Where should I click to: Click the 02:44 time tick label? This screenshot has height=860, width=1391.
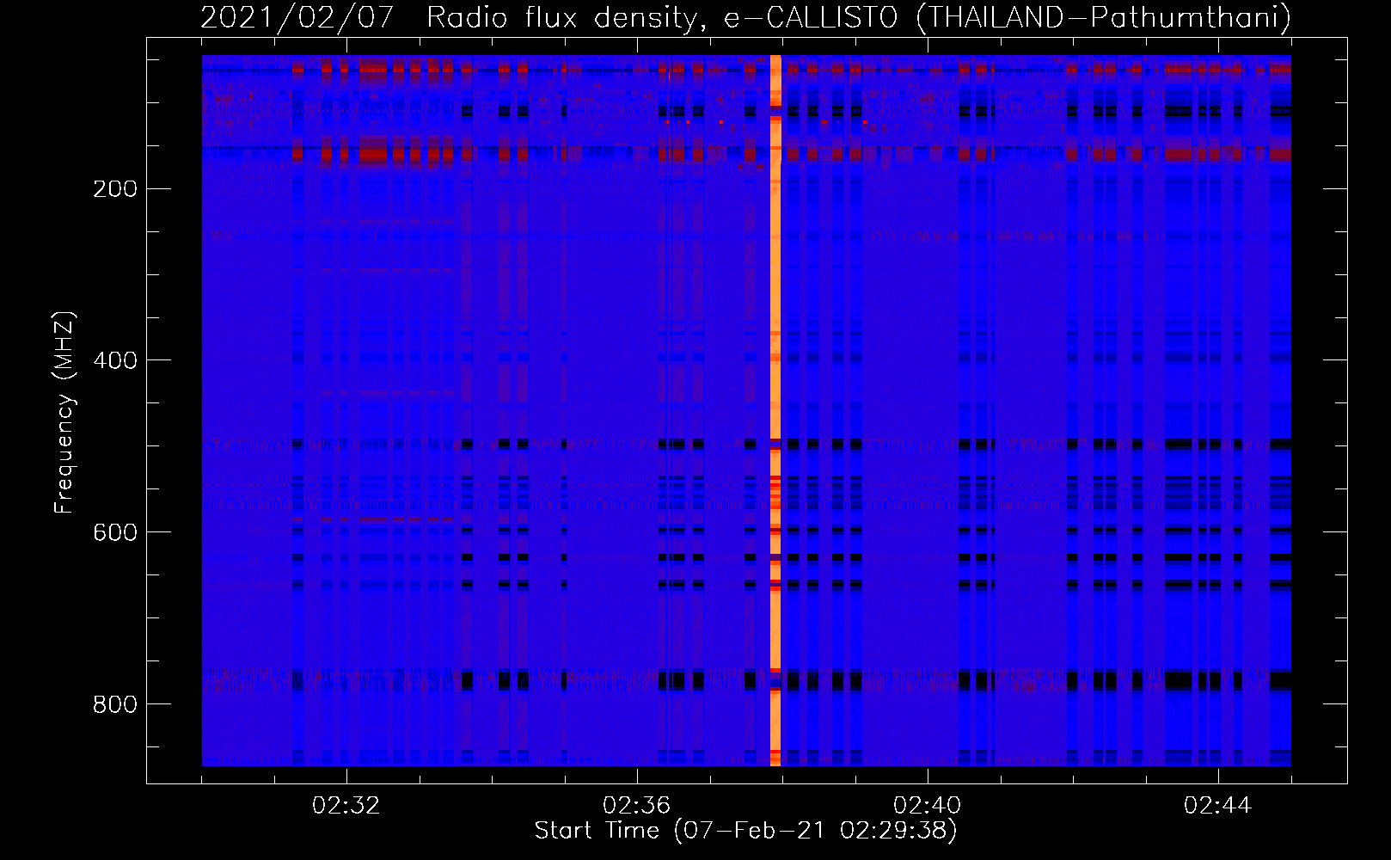[x=1218, y=806]
